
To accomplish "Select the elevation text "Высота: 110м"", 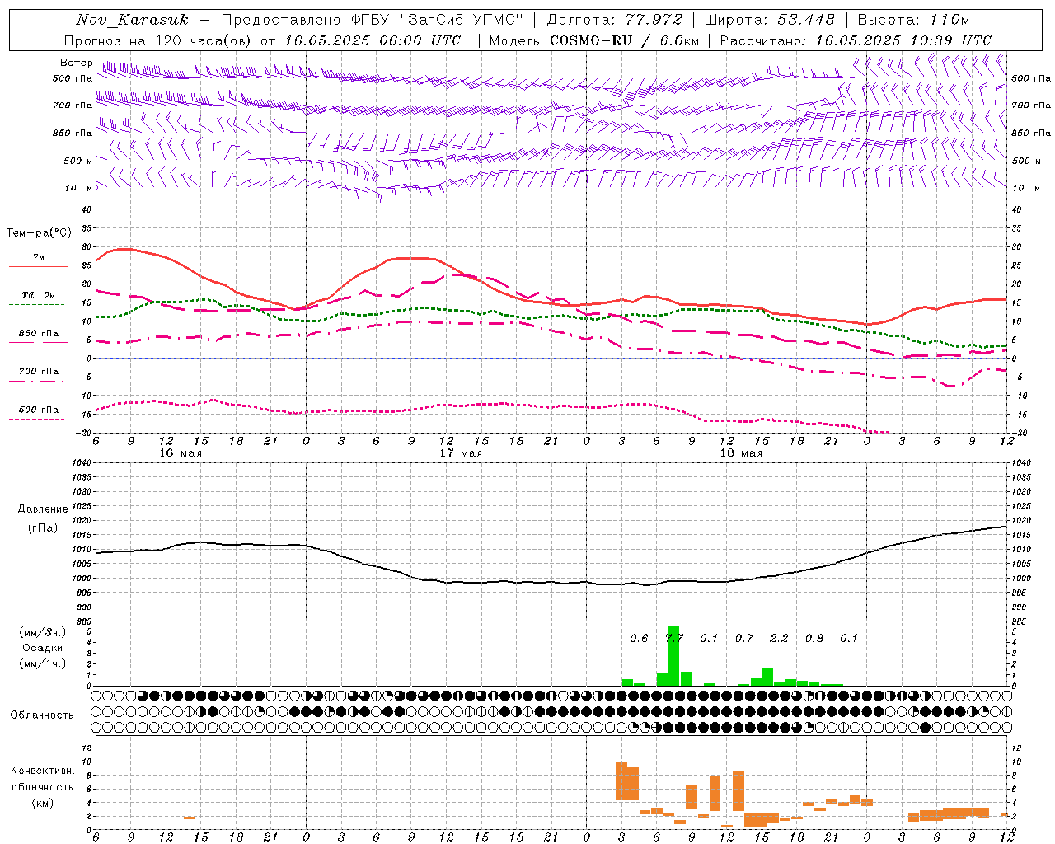I will [x=913, y=20].
